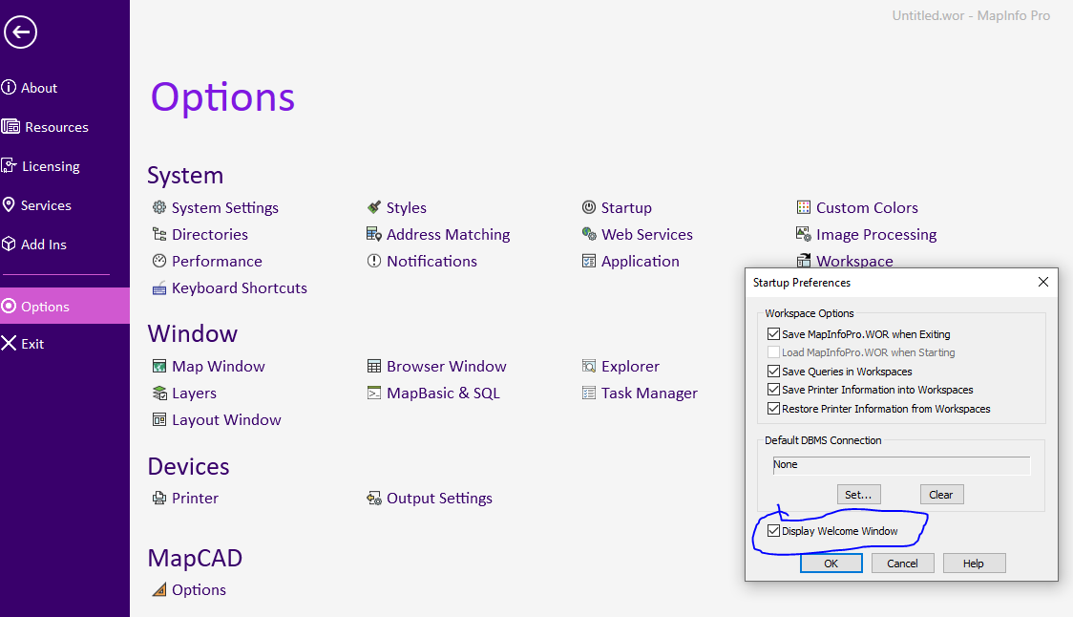Click the Startup power icon
The image size is (1073, 617).
click(588, 207)
